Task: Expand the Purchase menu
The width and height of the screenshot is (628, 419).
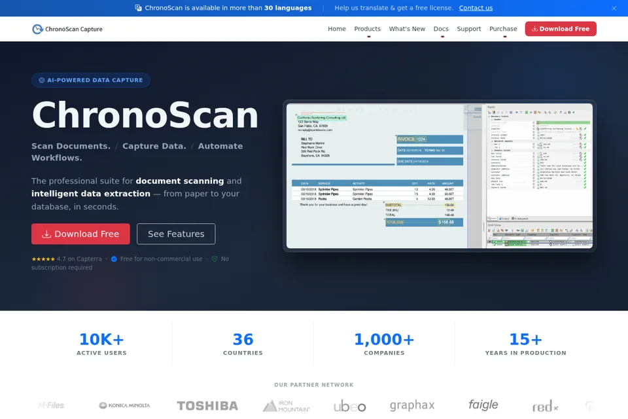Action: 503,29
